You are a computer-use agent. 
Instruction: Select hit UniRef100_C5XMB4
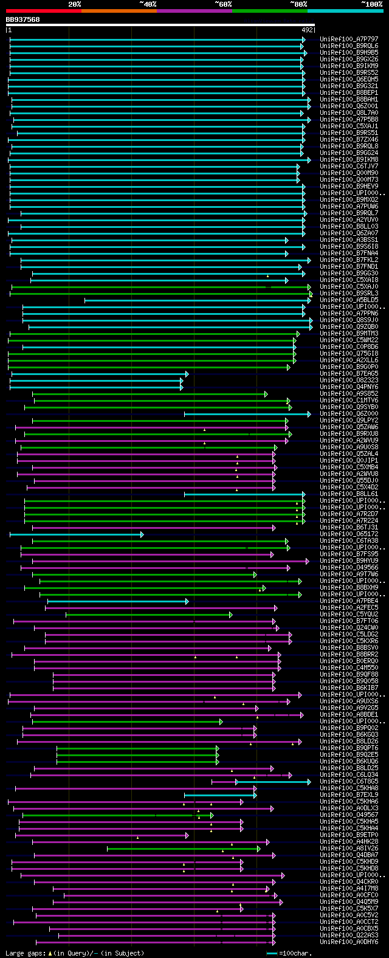point(349,467)
